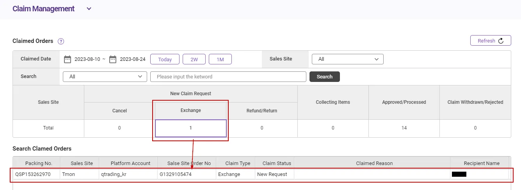Select the 1M date range button
Viewport: 521px width, 190px height.
220,59
